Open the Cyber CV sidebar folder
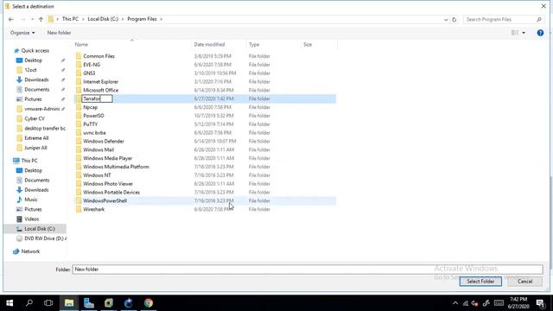Viewport: 553px width, 311px height. click(x=35, y=118)
